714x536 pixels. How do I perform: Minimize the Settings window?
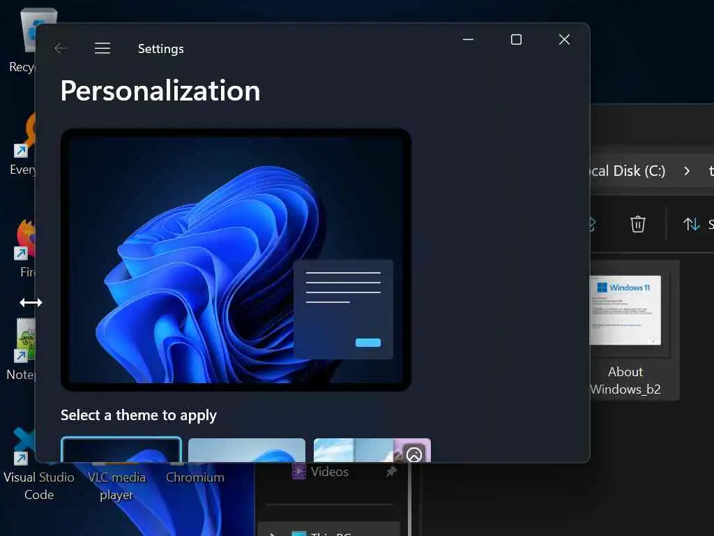468,40
